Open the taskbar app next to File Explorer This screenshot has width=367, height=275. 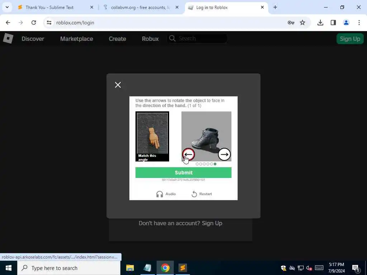[147, 268]
